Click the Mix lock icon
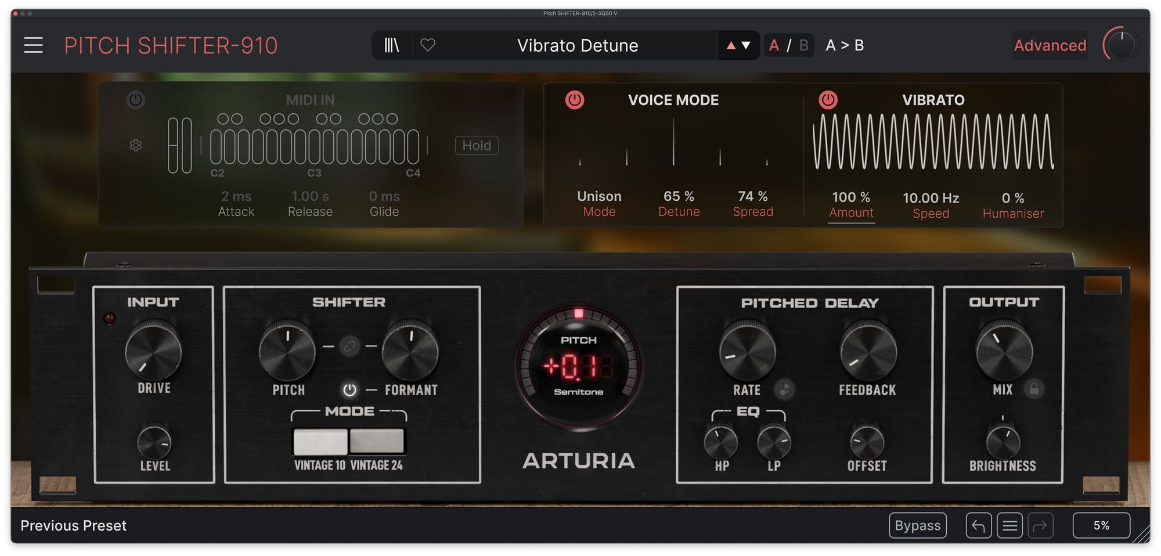 [1034, 389]
